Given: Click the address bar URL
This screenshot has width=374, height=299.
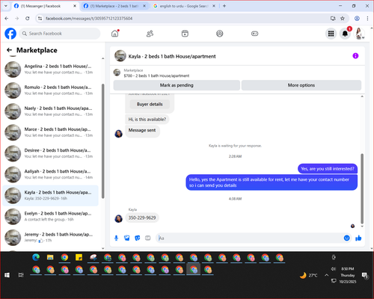Looking at the screenshot, I should pos(89,19).
